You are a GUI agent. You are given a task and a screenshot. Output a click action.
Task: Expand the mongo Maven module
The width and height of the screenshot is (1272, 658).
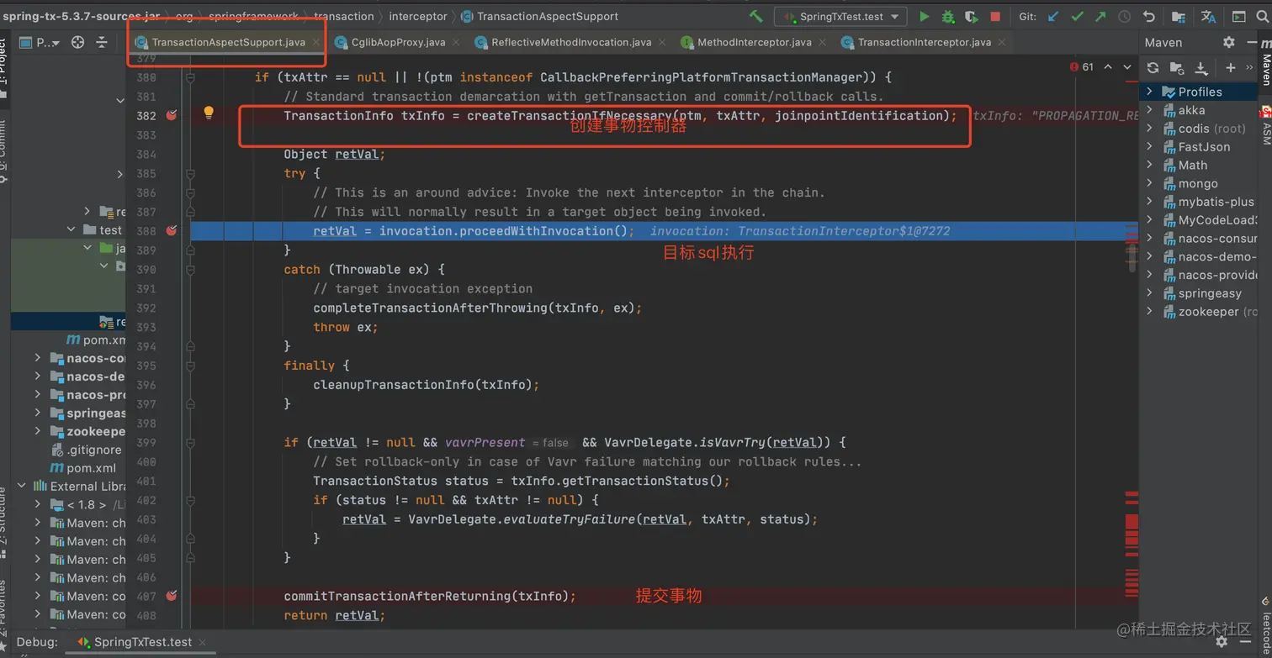(x=1149, y=183)
